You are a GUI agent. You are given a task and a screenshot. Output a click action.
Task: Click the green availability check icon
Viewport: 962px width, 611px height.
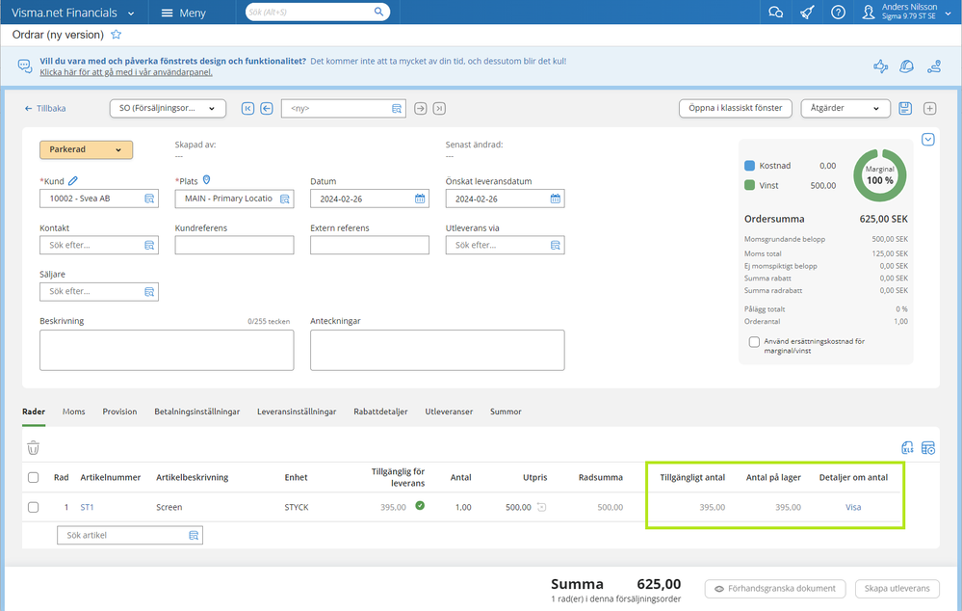[420, 506]
